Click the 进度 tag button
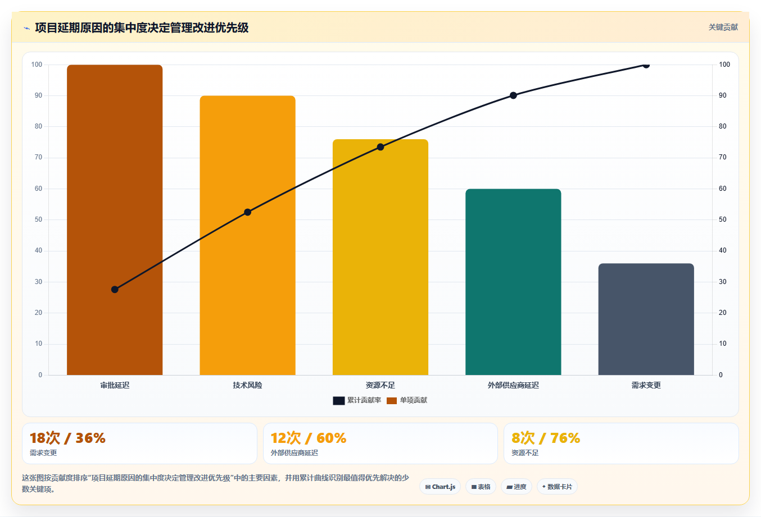The image size is (761, 517). coord(517,487)
